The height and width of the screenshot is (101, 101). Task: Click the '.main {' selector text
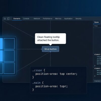point(38,83)
